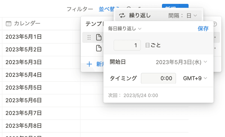225x137 pixels.
Task: Click the drag handle dots of first template row
Action: [89, 37]
